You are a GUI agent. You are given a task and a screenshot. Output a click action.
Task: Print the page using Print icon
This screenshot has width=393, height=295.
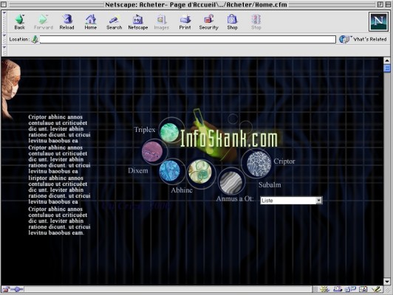[x=185, y=22]
